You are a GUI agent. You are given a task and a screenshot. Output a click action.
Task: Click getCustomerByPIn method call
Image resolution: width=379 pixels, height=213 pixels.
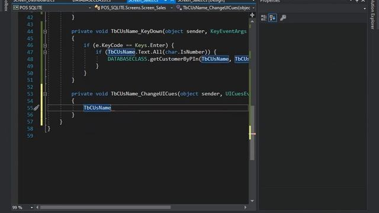pos(174,59)
